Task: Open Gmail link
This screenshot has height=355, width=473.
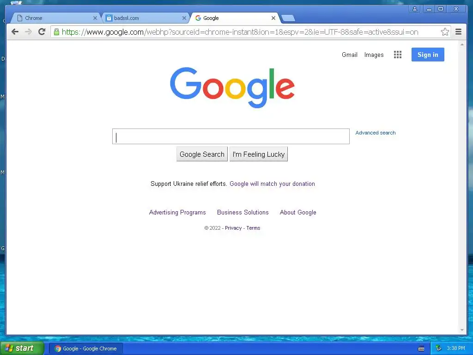Action: click(x=350, y=55)
